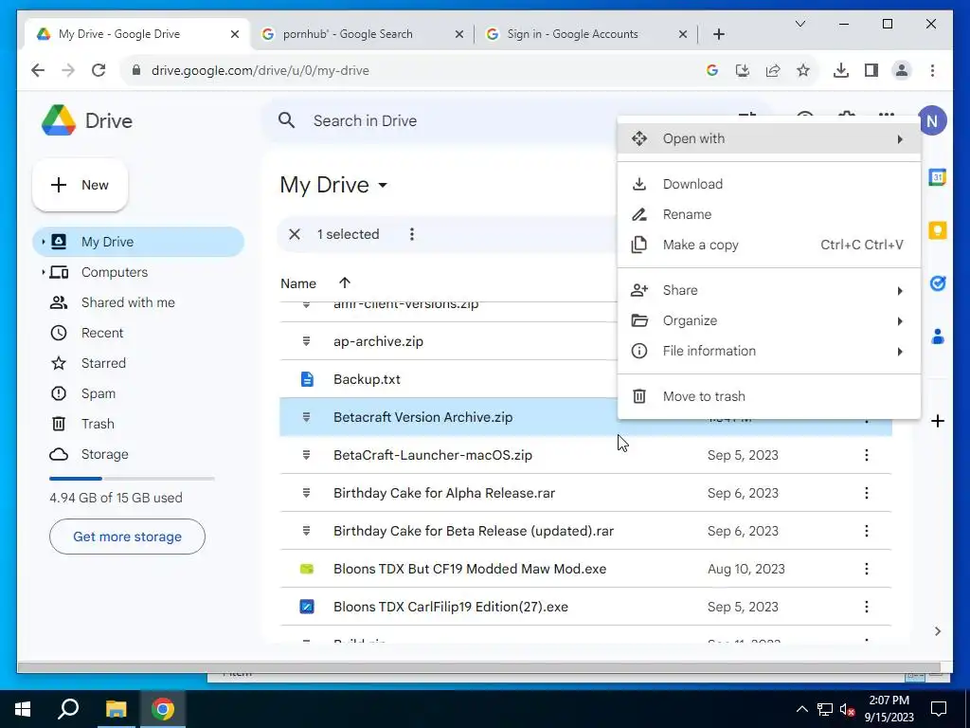The image size is (970, 728).
Task: Open Google Calendar from the side panel
Action: pos(937,177)
